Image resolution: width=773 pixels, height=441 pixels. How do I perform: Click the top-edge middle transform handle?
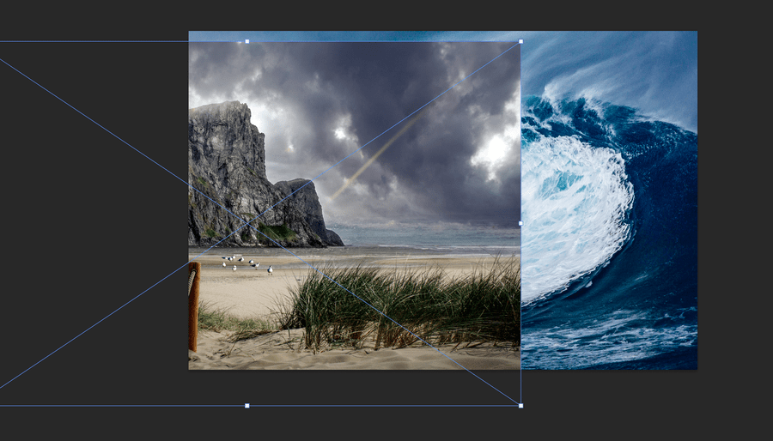click(x=247, y=41)
